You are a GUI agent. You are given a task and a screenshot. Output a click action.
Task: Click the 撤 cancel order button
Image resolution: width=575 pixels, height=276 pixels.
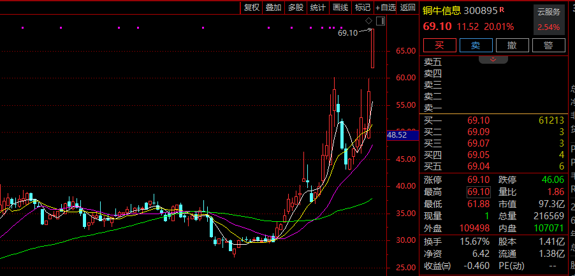point(513,45)
